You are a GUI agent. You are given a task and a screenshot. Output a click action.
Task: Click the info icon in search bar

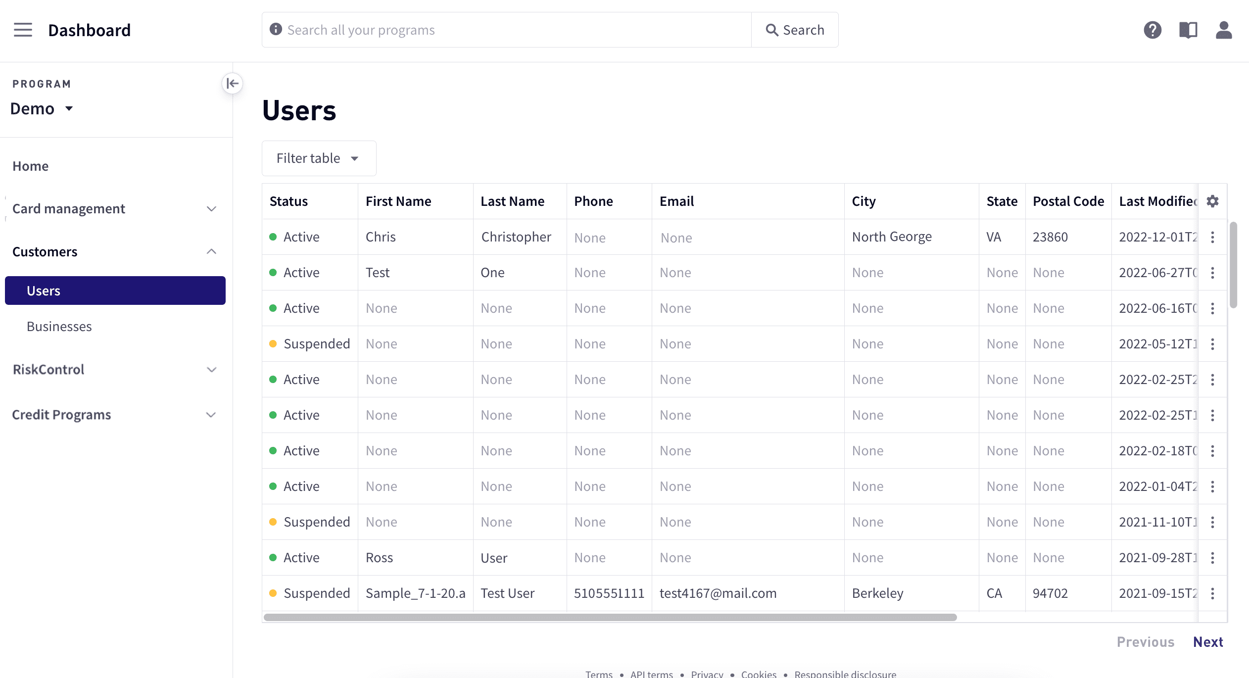(276, 30)
